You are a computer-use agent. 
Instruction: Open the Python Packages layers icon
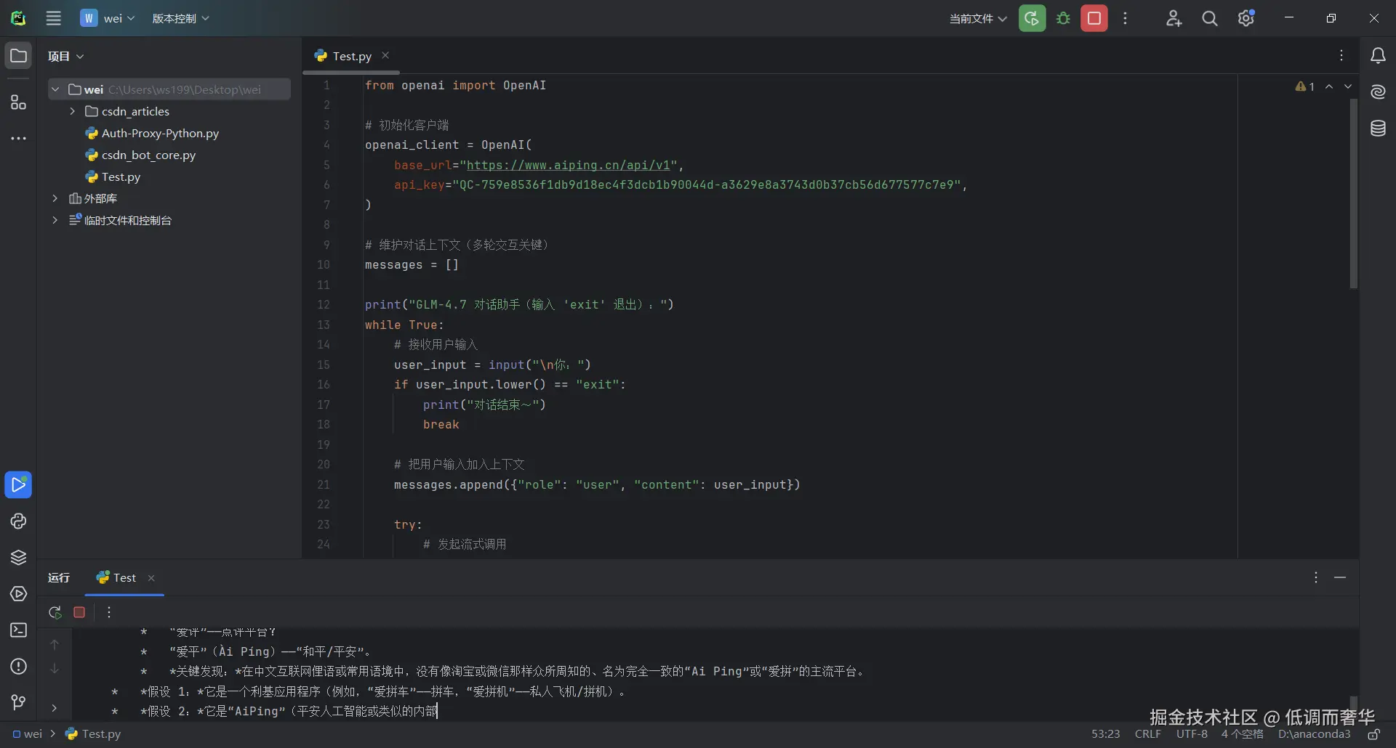[18, 558]
